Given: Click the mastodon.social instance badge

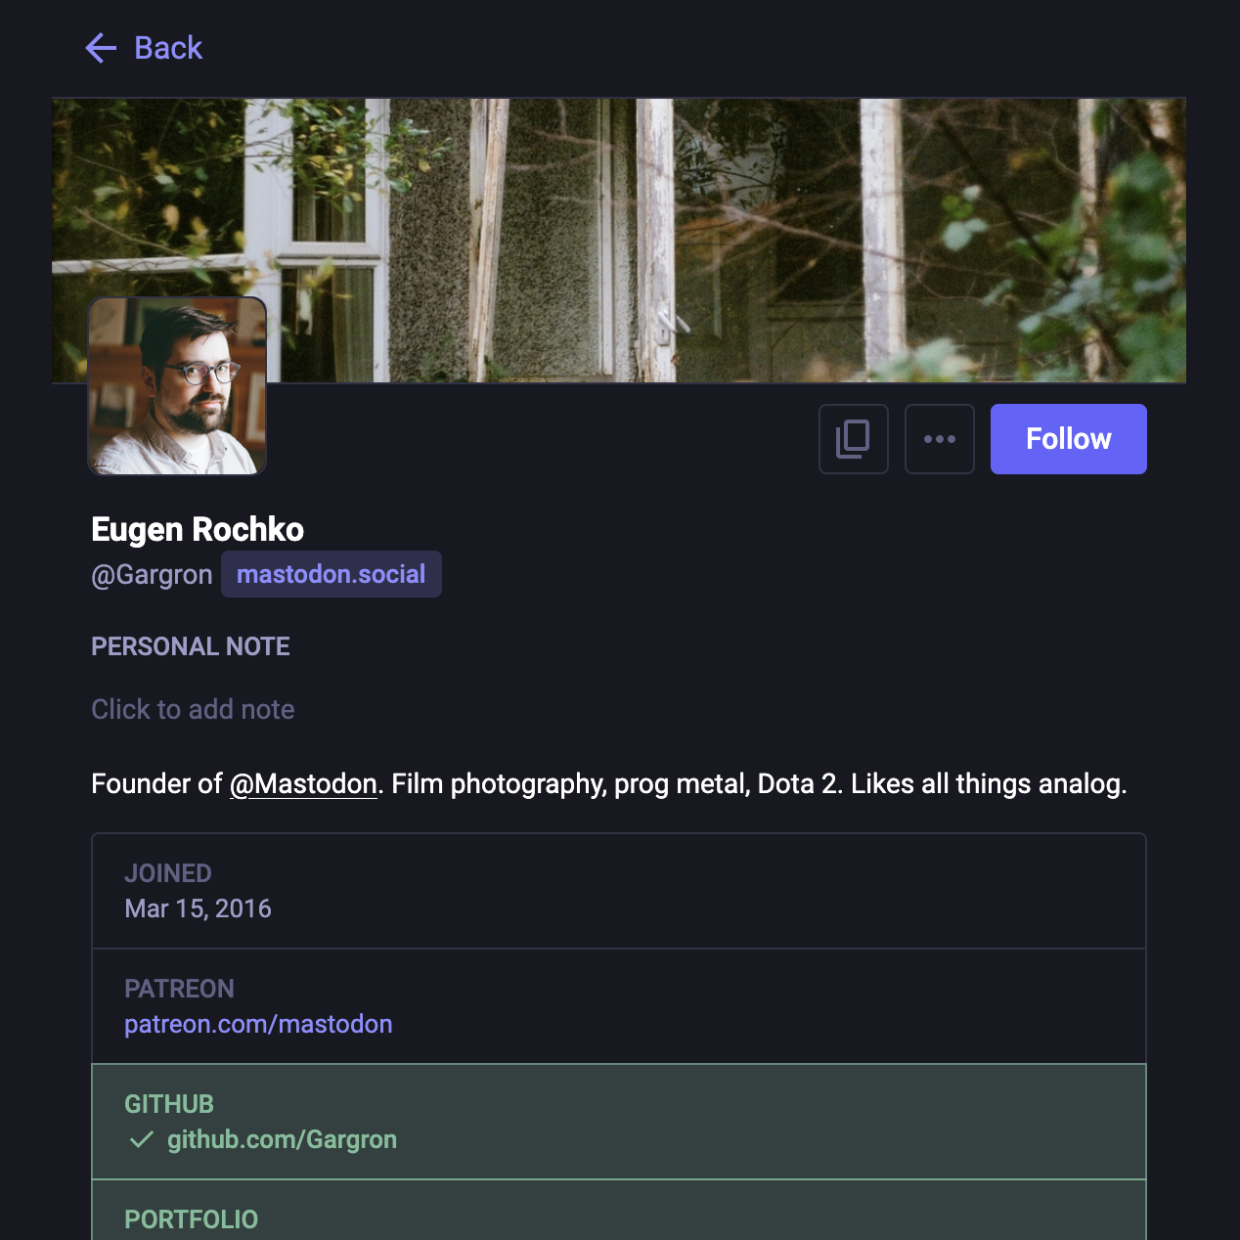Looking at the screenshot, I should [x=332, y=574].
